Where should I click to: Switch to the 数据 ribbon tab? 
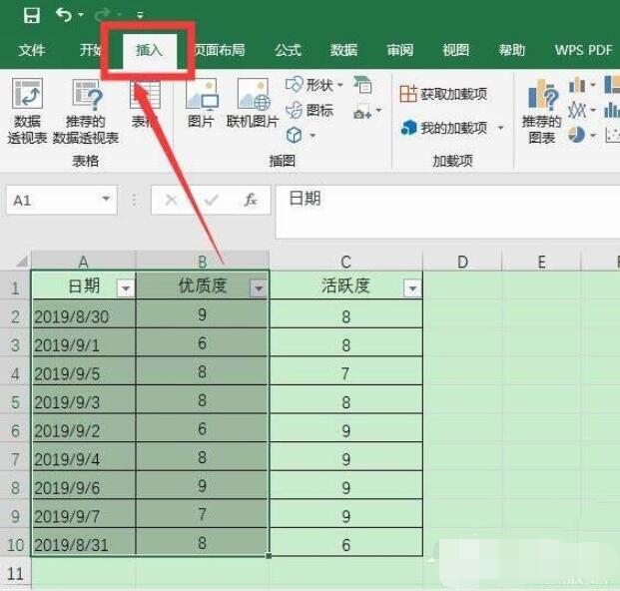(x=344, y=50)
